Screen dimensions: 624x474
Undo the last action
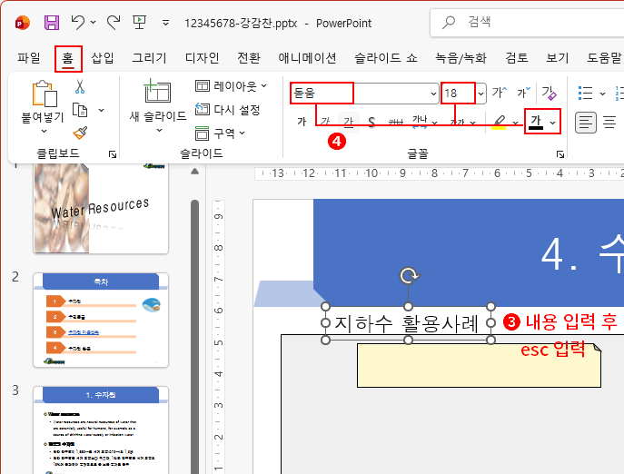[77, 23]
